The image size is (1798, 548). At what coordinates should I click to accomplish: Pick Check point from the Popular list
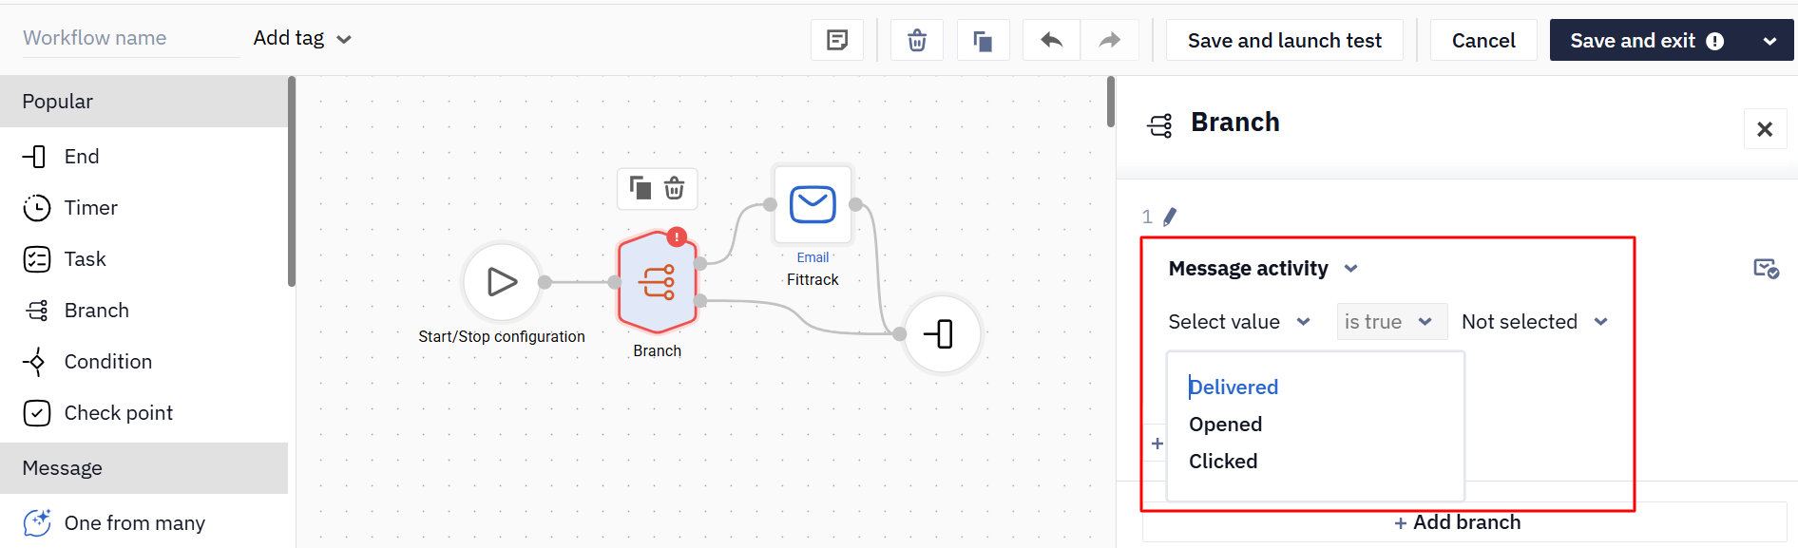pyautogui.click(x=143, y=413)
